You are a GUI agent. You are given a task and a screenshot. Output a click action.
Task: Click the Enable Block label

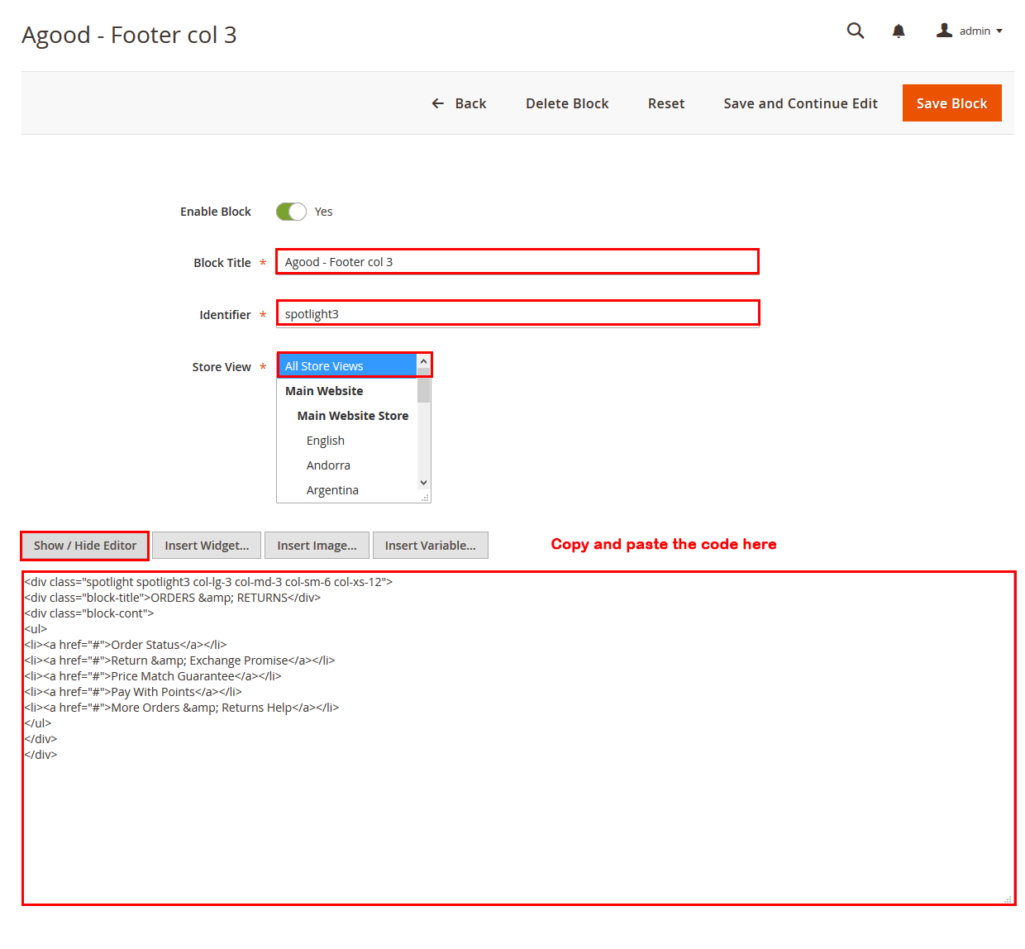click(x=216, y=212)
